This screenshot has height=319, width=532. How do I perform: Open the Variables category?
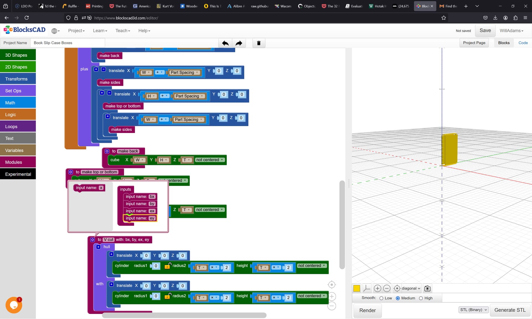tap(18, 150)
